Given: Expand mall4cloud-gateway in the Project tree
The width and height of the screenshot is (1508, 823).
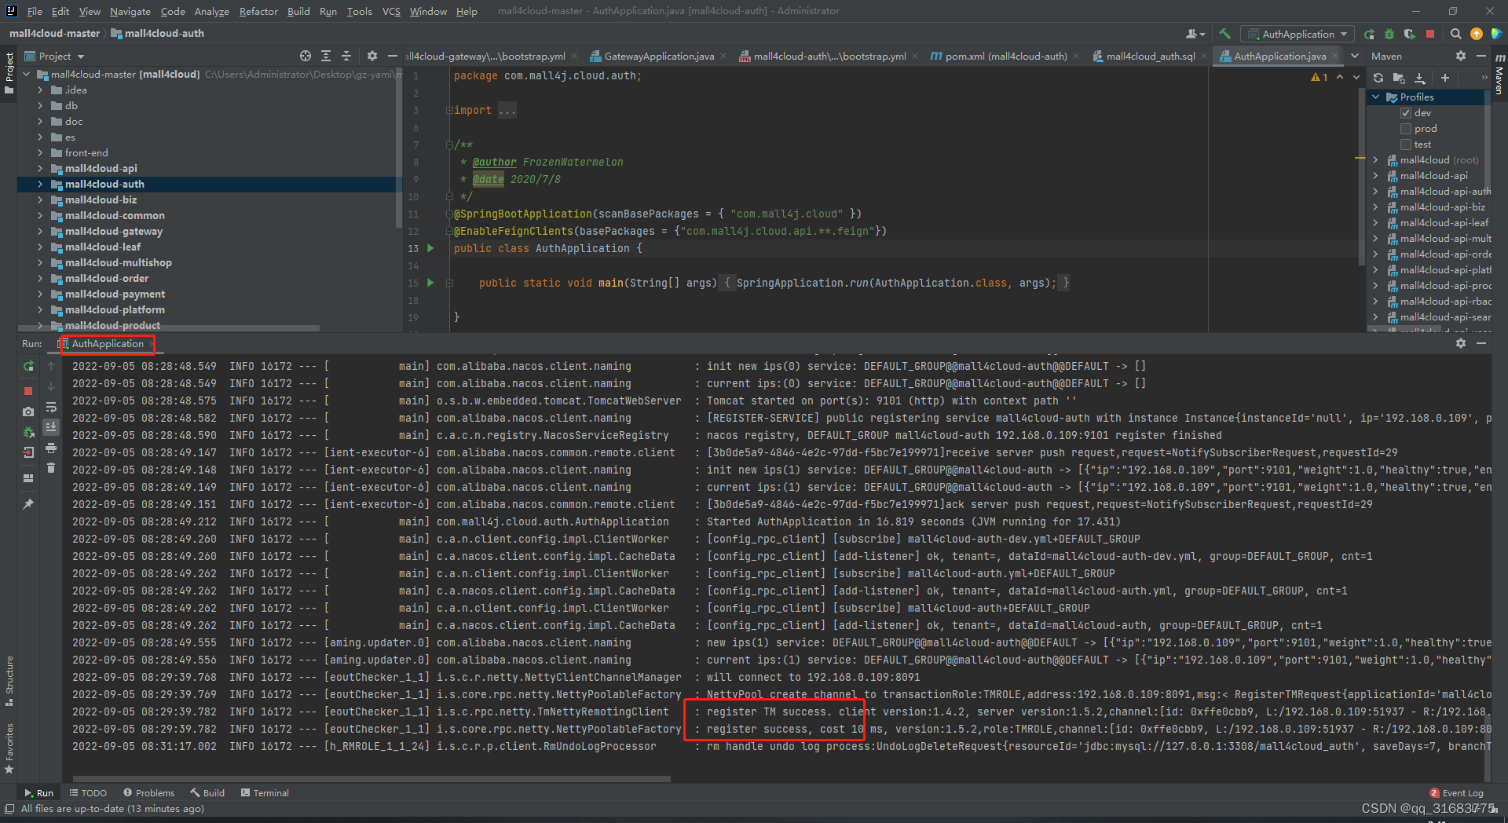Looking at the screenshot, I should (x=38, y=231).
